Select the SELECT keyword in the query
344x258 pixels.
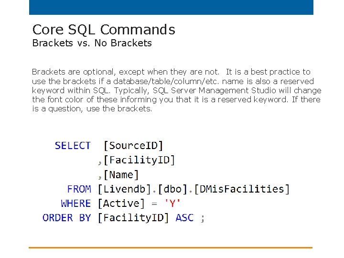point(73,146)
